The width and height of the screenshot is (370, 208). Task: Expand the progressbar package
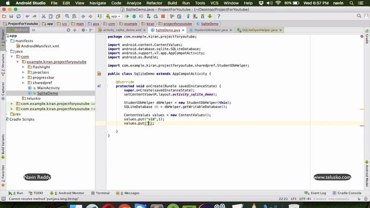coord(23,77)
